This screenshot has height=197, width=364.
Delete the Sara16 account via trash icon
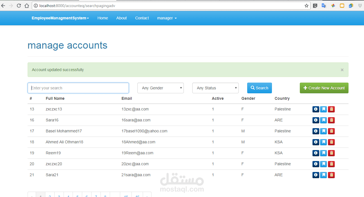coord(331,120)
